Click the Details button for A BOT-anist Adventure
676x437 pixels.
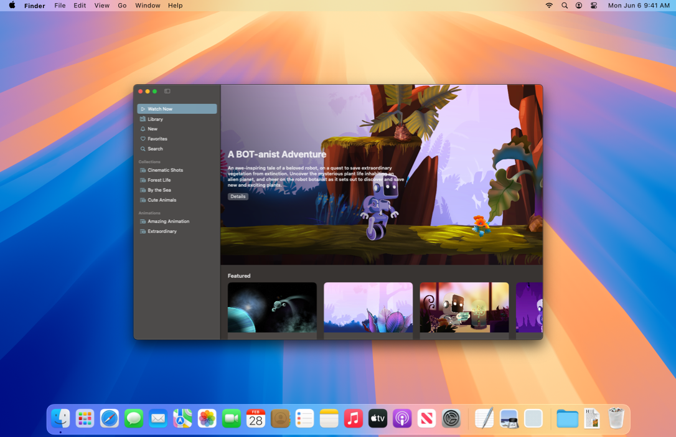click(238, 196)
